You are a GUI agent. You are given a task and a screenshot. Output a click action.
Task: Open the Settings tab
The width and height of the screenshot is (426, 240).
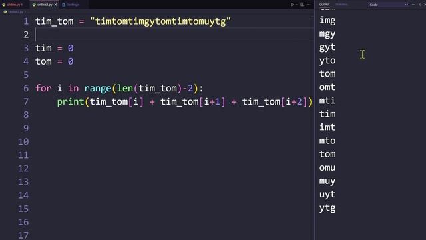click(73, 5)
